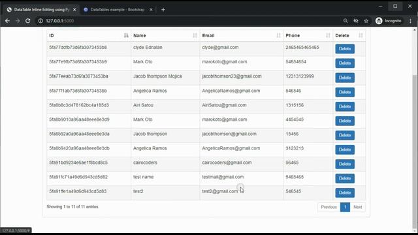Click the page vertical scrollbar thumb
Screen dimensions: 418x235
pos(415,151)
